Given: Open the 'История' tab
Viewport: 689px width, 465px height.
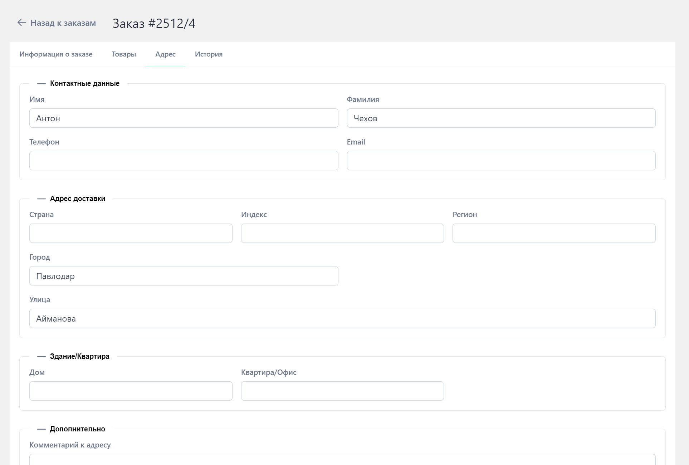Looking at the screenshot, I should 209,54.
